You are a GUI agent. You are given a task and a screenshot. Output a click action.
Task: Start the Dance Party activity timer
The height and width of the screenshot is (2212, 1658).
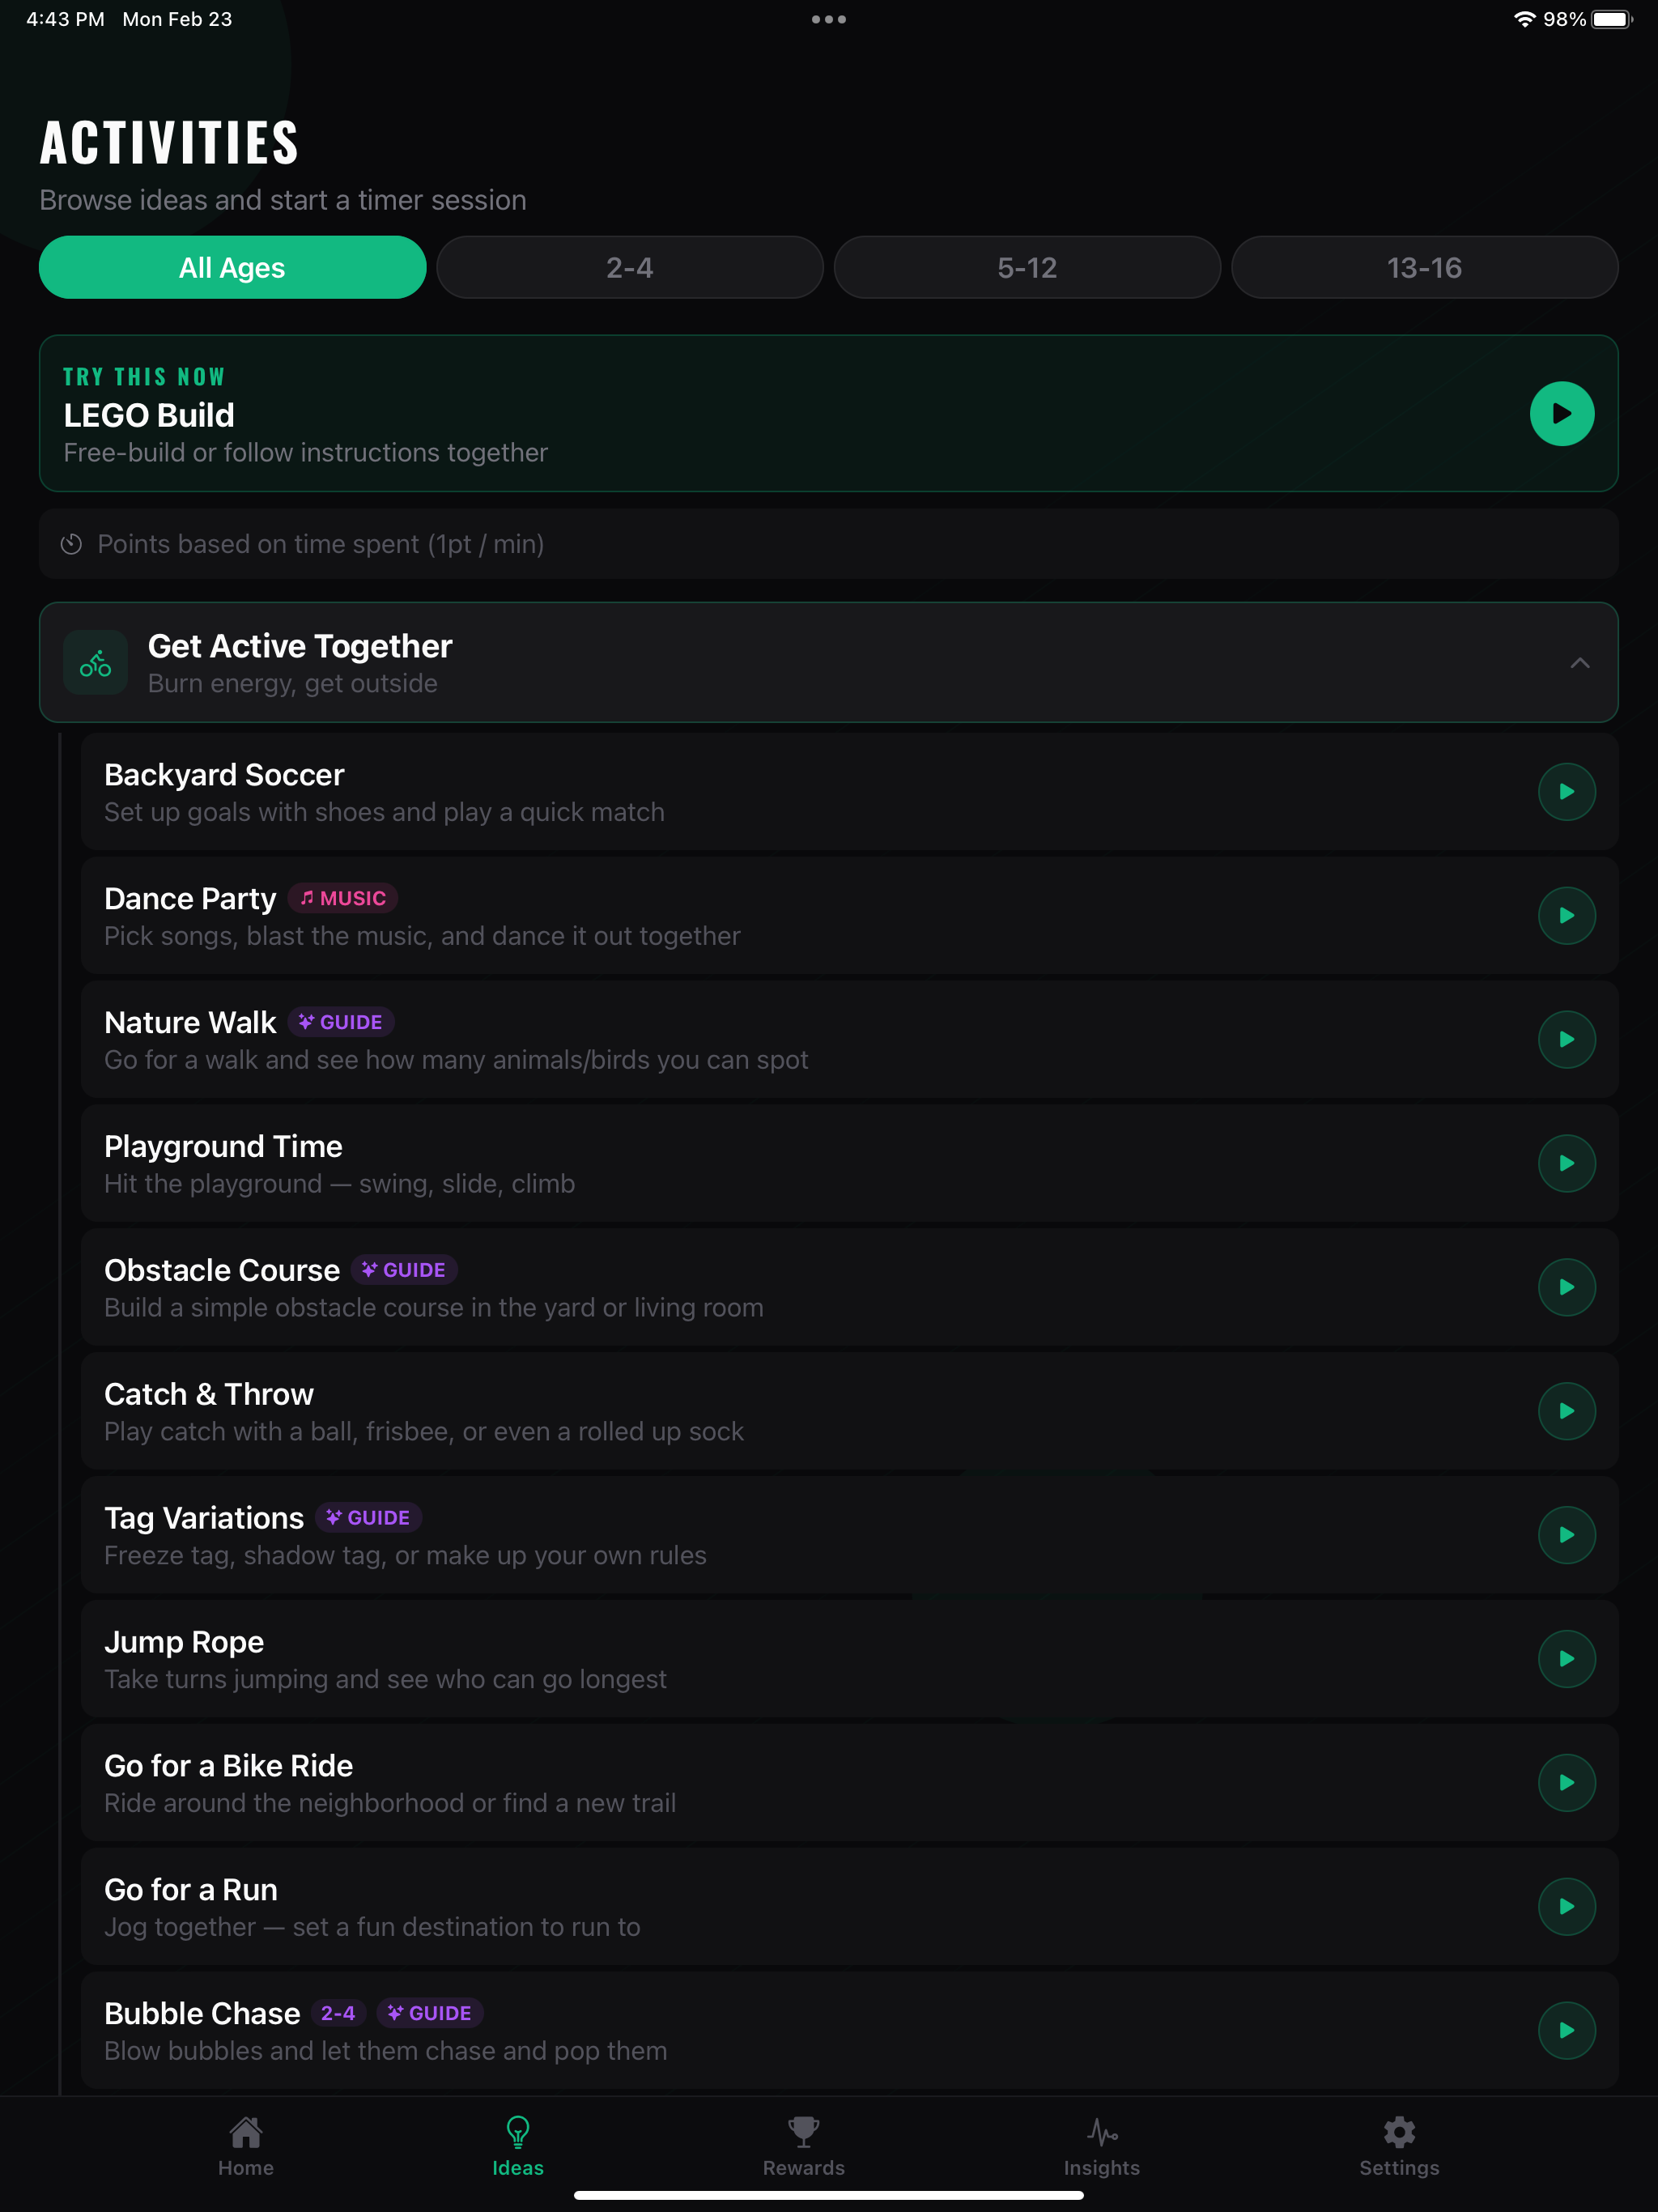(x=1566, y=916)
